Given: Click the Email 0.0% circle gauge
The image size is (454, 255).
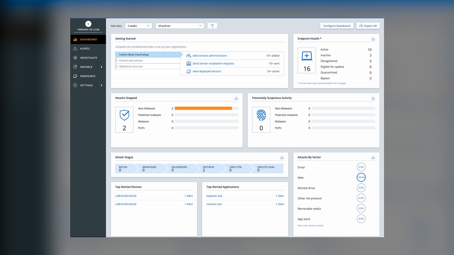Looking at the screenshot, I should pyautogui.click(x=361, y=167).
